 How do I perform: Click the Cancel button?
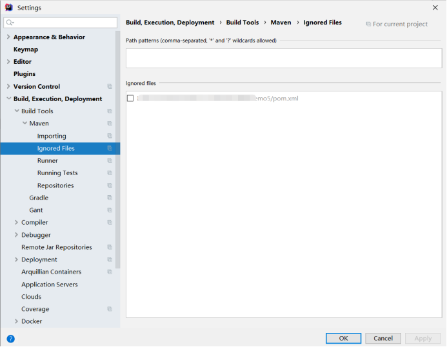(383, 339)
